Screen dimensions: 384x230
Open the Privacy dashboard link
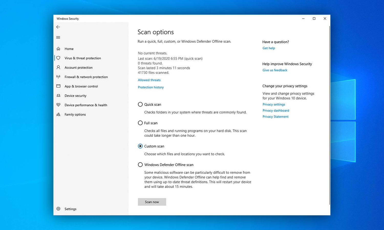pos(276,110)
